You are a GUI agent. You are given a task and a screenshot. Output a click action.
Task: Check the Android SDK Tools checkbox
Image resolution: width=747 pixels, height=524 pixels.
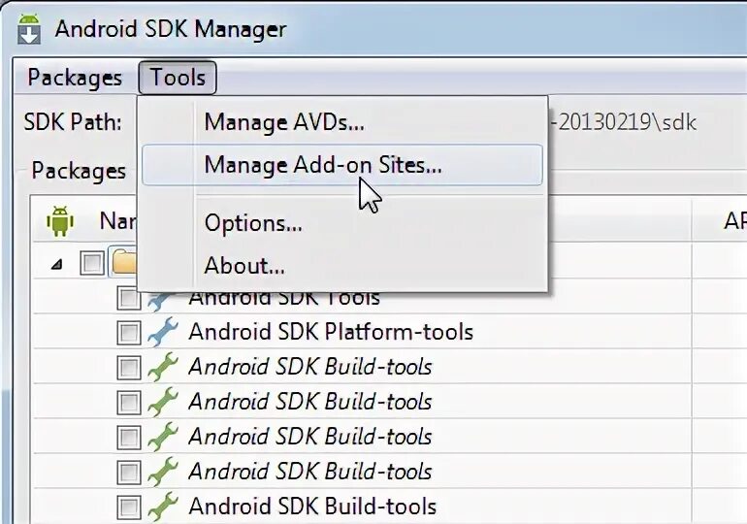point(129,298)
